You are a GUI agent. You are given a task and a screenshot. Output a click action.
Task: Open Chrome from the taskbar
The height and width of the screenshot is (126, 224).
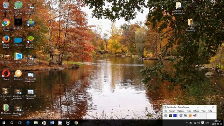tap(76, 123)
